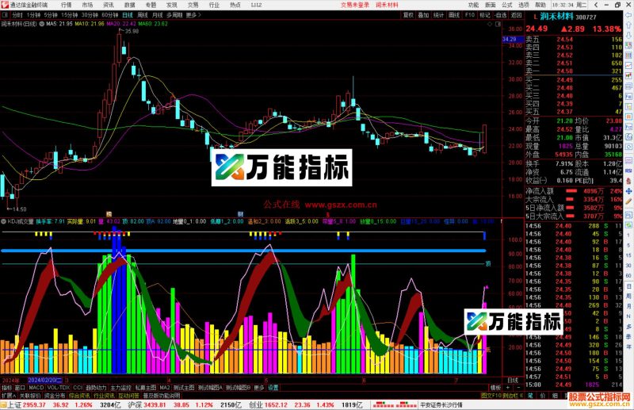Viewport: 634px width, 410px height.
Task: Open the 互动问答 tab
Action: [x=128, y=396]
